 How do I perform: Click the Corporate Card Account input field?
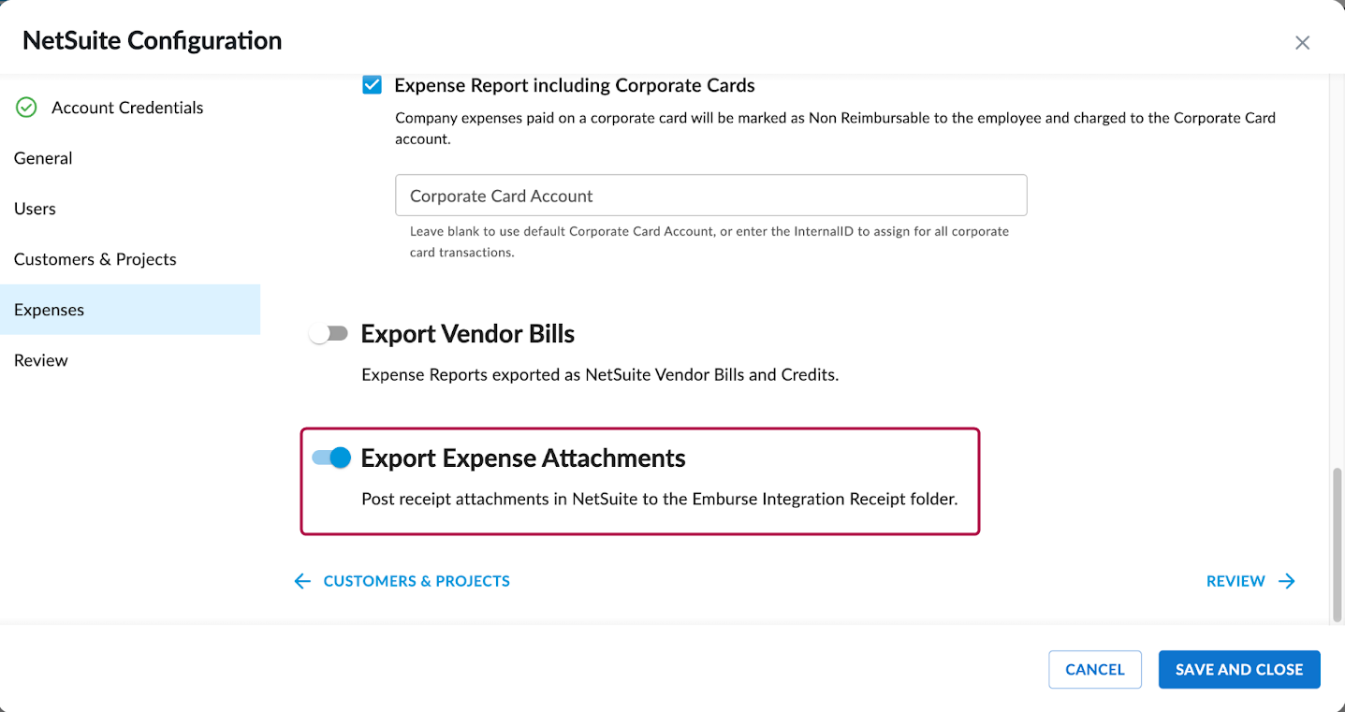pos(711,196)
